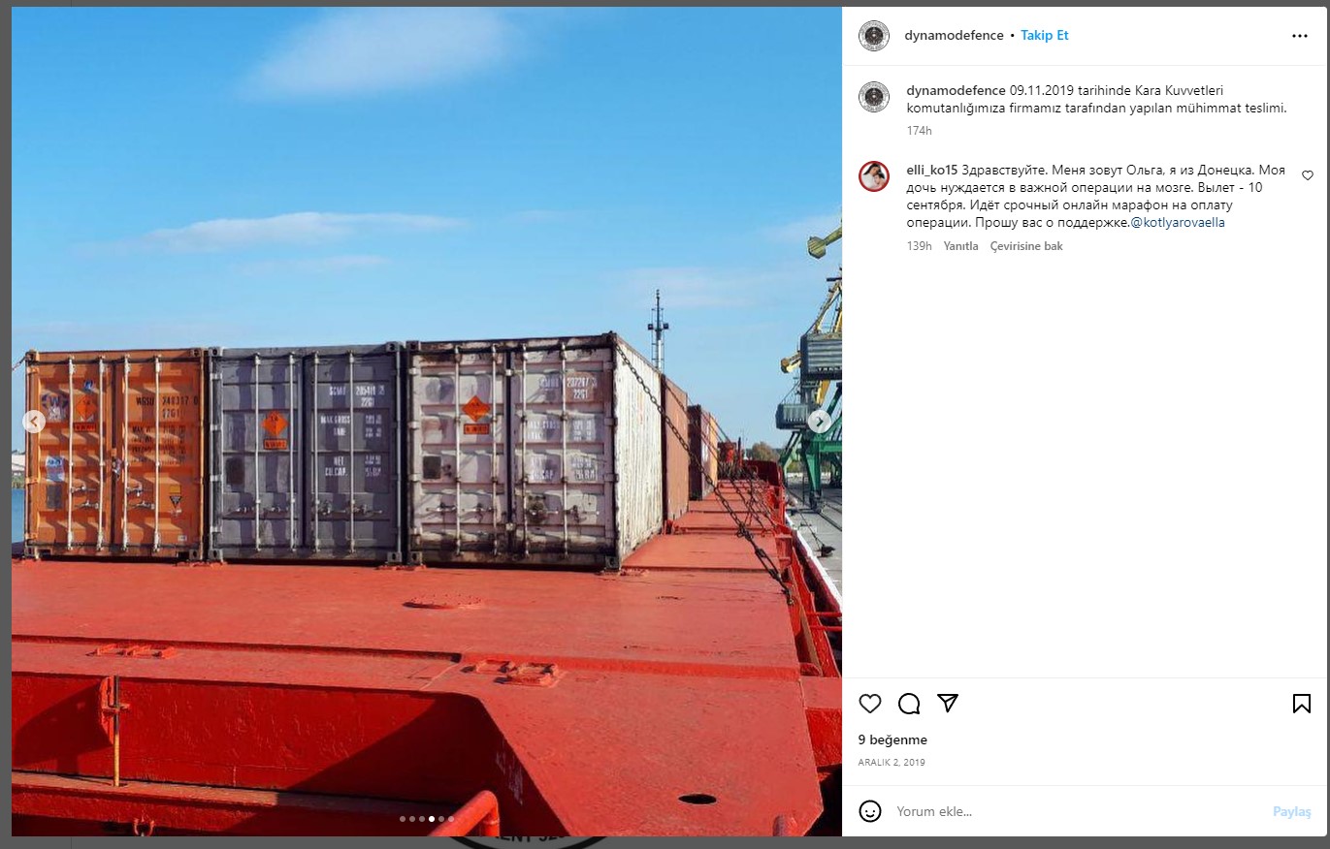Open dynamodefence profile avatar in header
The width and height of the screenshot is (1330, 849).
click(x=874, y=36)
